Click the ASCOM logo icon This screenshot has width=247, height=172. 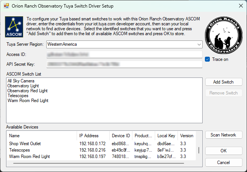pos(14,26)
